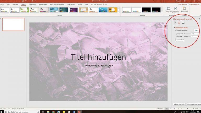The image size is (201, 113).
Task: Apply the dark teal design theme
Action: point(64,10)
